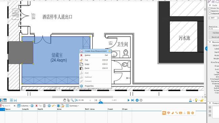Click the 卫生间 room label
Viewport: 219px width, 123px height.
pos(122,44)
